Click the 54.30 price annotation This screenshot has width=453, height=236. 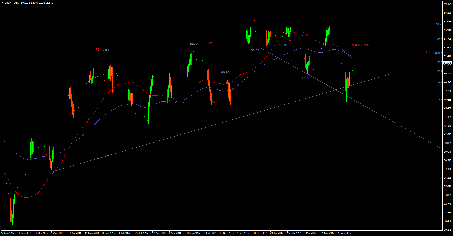[x=283, y=45]
